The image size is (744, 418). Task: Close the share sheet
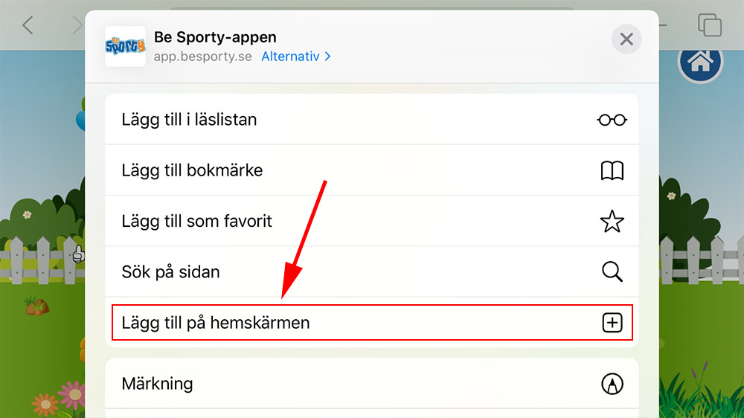626,39
